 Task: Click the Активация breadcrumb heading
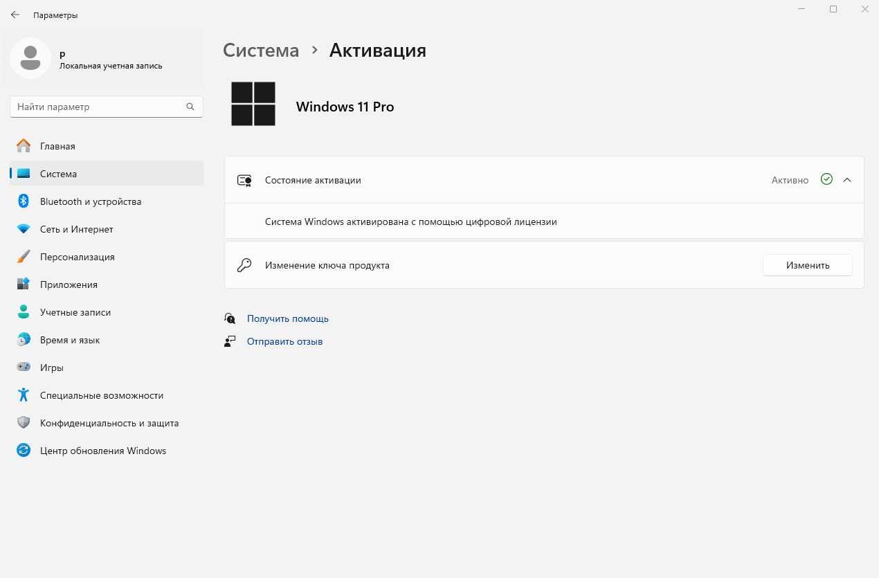point(378,51)
